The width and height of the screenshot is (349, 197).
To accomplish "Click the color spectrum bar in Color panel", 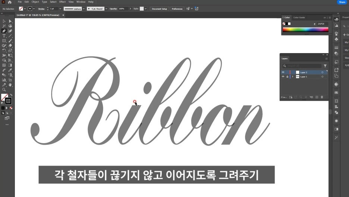I will pos(306,30).
